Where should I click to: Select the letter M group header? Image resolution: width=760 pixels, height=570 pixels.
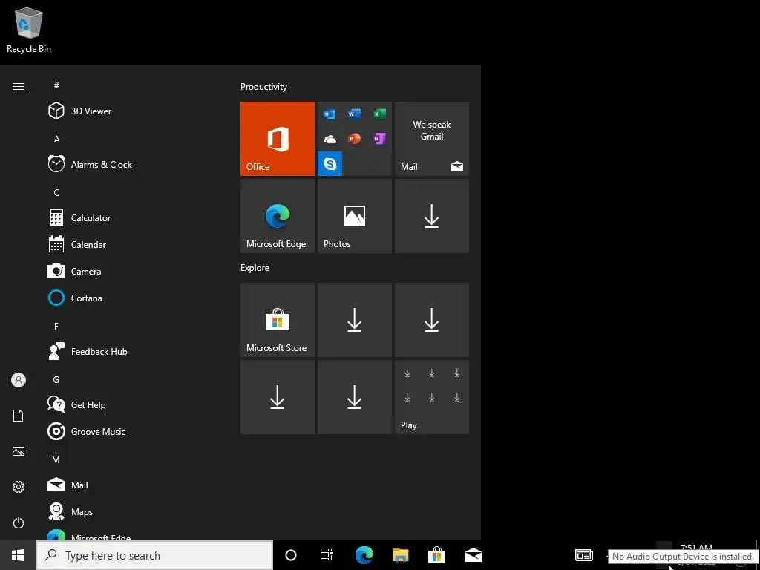[x=56, y=459]
